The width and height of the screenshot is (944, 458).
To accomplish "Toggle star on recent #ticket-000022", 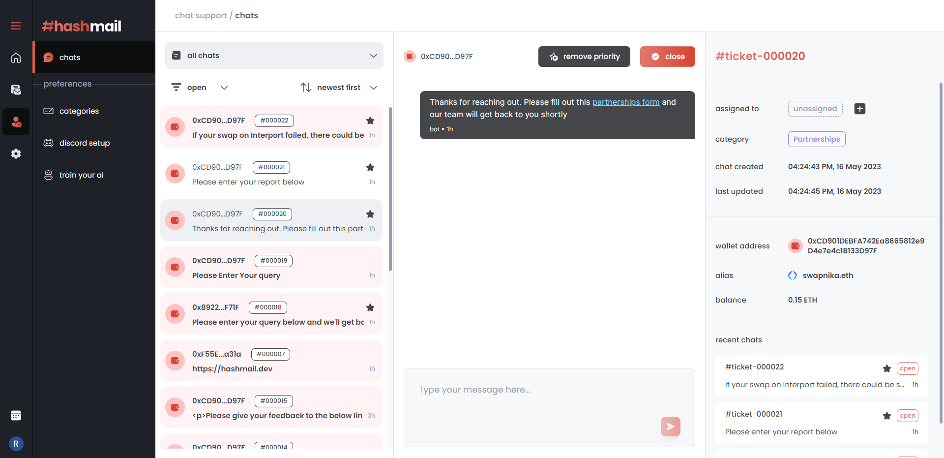I will (x=887, y=368).
